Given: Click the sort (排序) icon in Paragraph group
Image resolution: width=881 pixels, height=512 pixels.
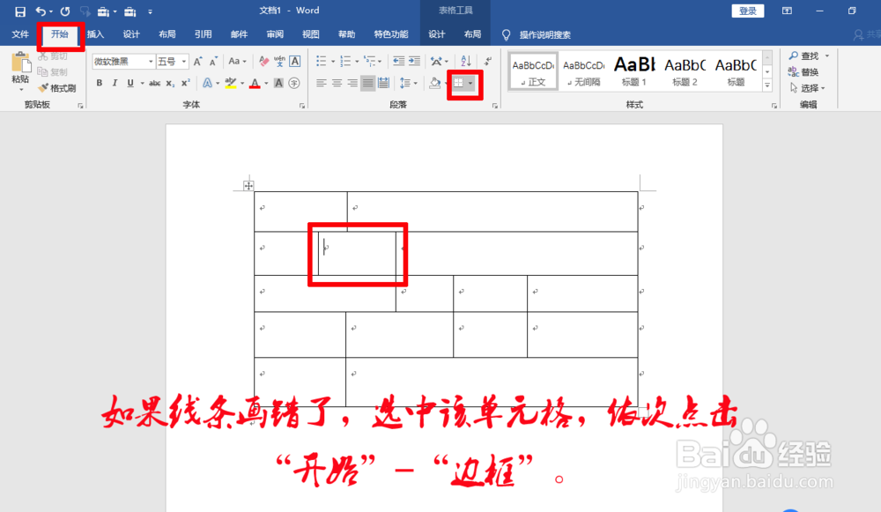Looking at the screenshot, I should [466, 60].
